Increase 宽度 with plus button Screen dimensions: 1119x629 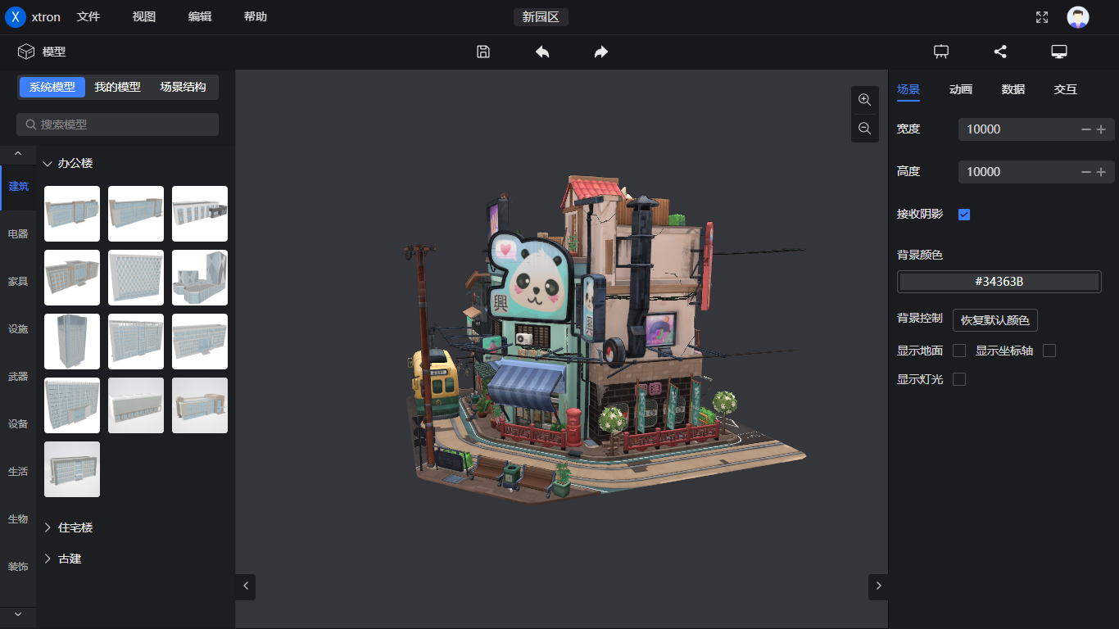(1101, 129)
